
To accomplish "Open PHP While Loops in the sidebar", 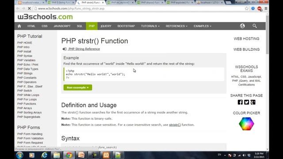I will click(x=28, y=95).
